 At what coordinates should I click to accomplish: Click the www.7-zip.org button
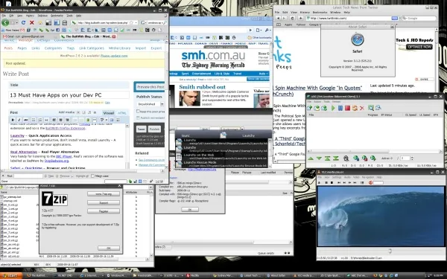point(104,194)
